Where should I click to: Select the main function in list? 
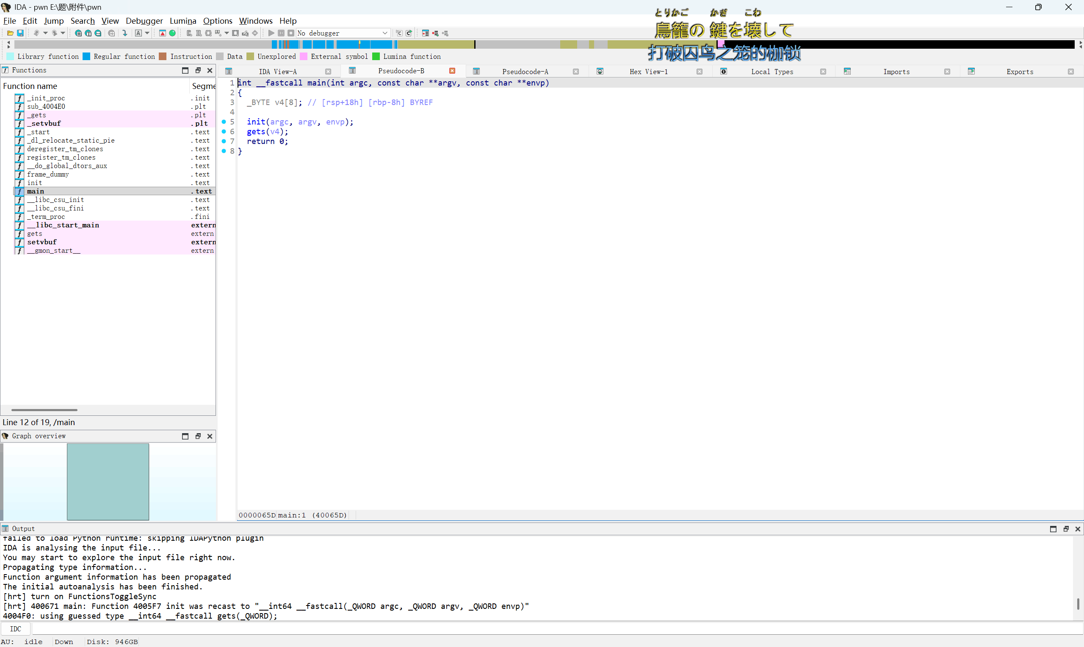point(36,191)
